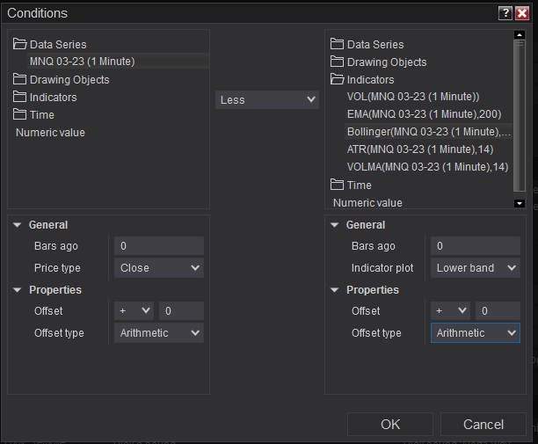538x444 pixels.
Task: Open the Less comparison operator dropdown
Action: point(267,100)
